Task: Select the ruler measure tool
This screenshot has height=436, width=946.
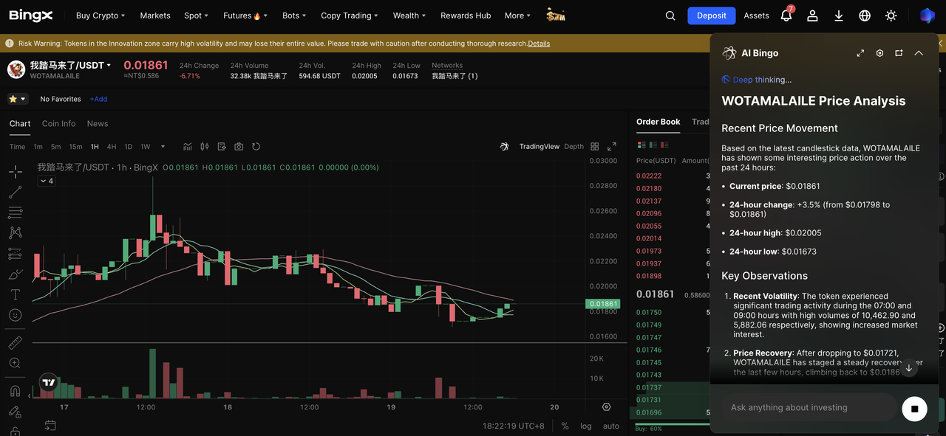Action: point(15,343)
